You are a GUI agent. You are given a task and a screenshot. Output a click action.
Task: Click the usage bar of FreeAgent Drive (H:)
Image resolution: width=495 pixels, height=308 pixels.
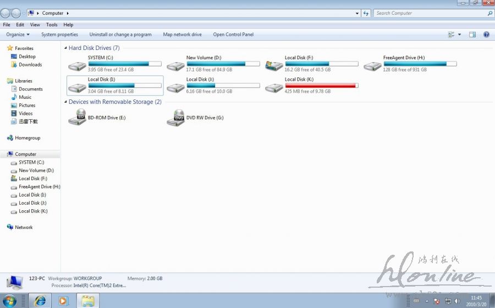(x=420, y=64)
